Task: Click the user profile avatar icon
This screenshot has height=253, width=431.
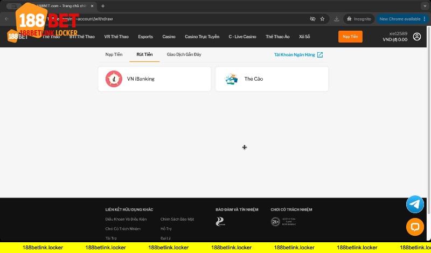Action: (x=417, y=37)
